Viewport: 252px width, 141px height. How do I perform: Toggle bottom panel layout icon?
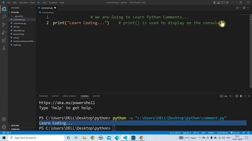pos(219,2)
